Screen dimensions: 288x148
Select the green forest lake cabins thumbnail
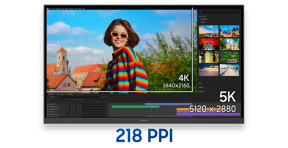tap(230, 57)
